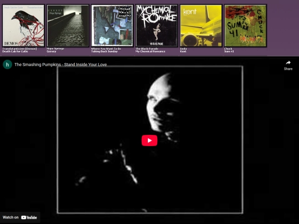The width and height of the screenshot is (299, 224).
Task: Click the Hope Springs title text
Action: tap(55, 49)
